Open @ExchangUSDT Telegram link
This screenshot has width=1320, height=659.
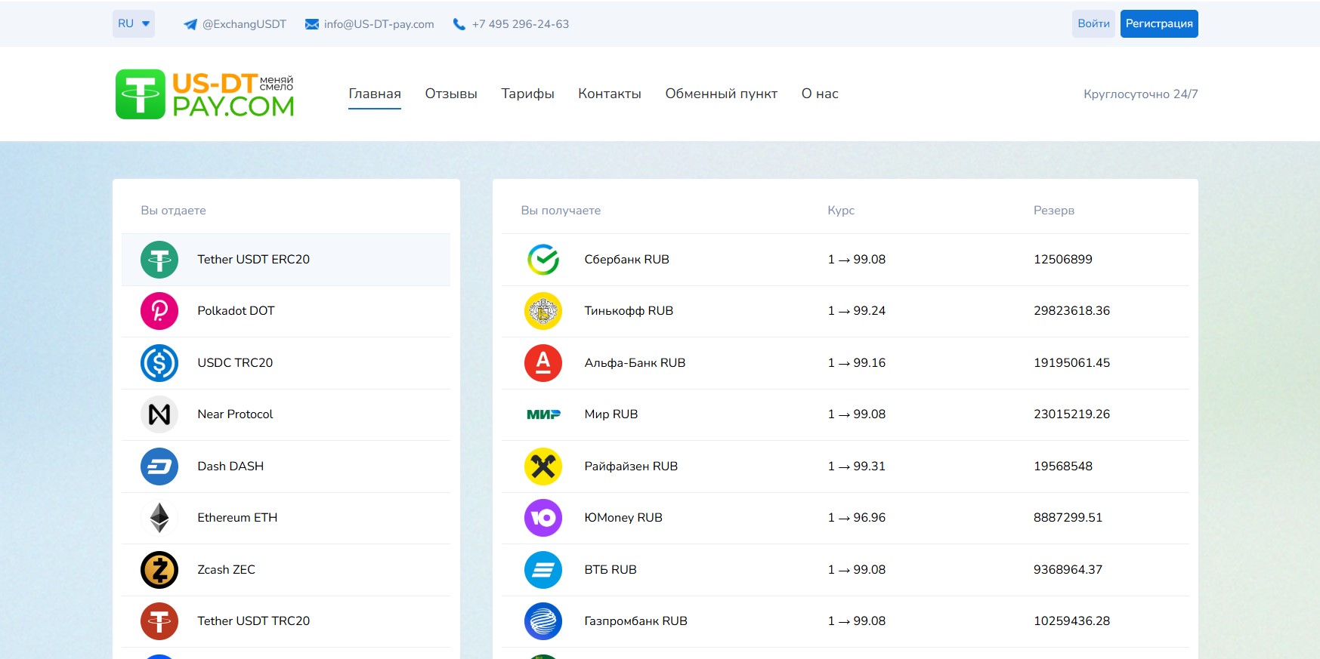point(244,24)
